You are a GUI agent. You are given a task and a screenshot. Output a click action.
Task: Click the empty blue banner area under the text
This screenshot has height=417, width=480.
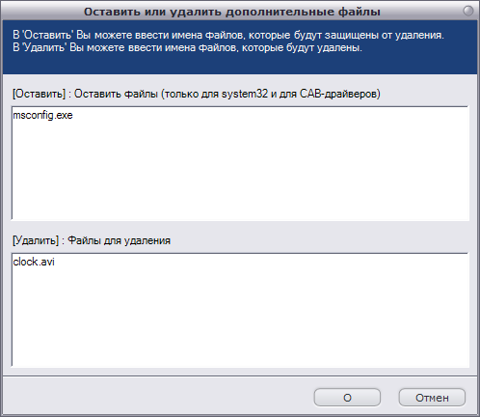pyautogui.click(x=240, y=65)
